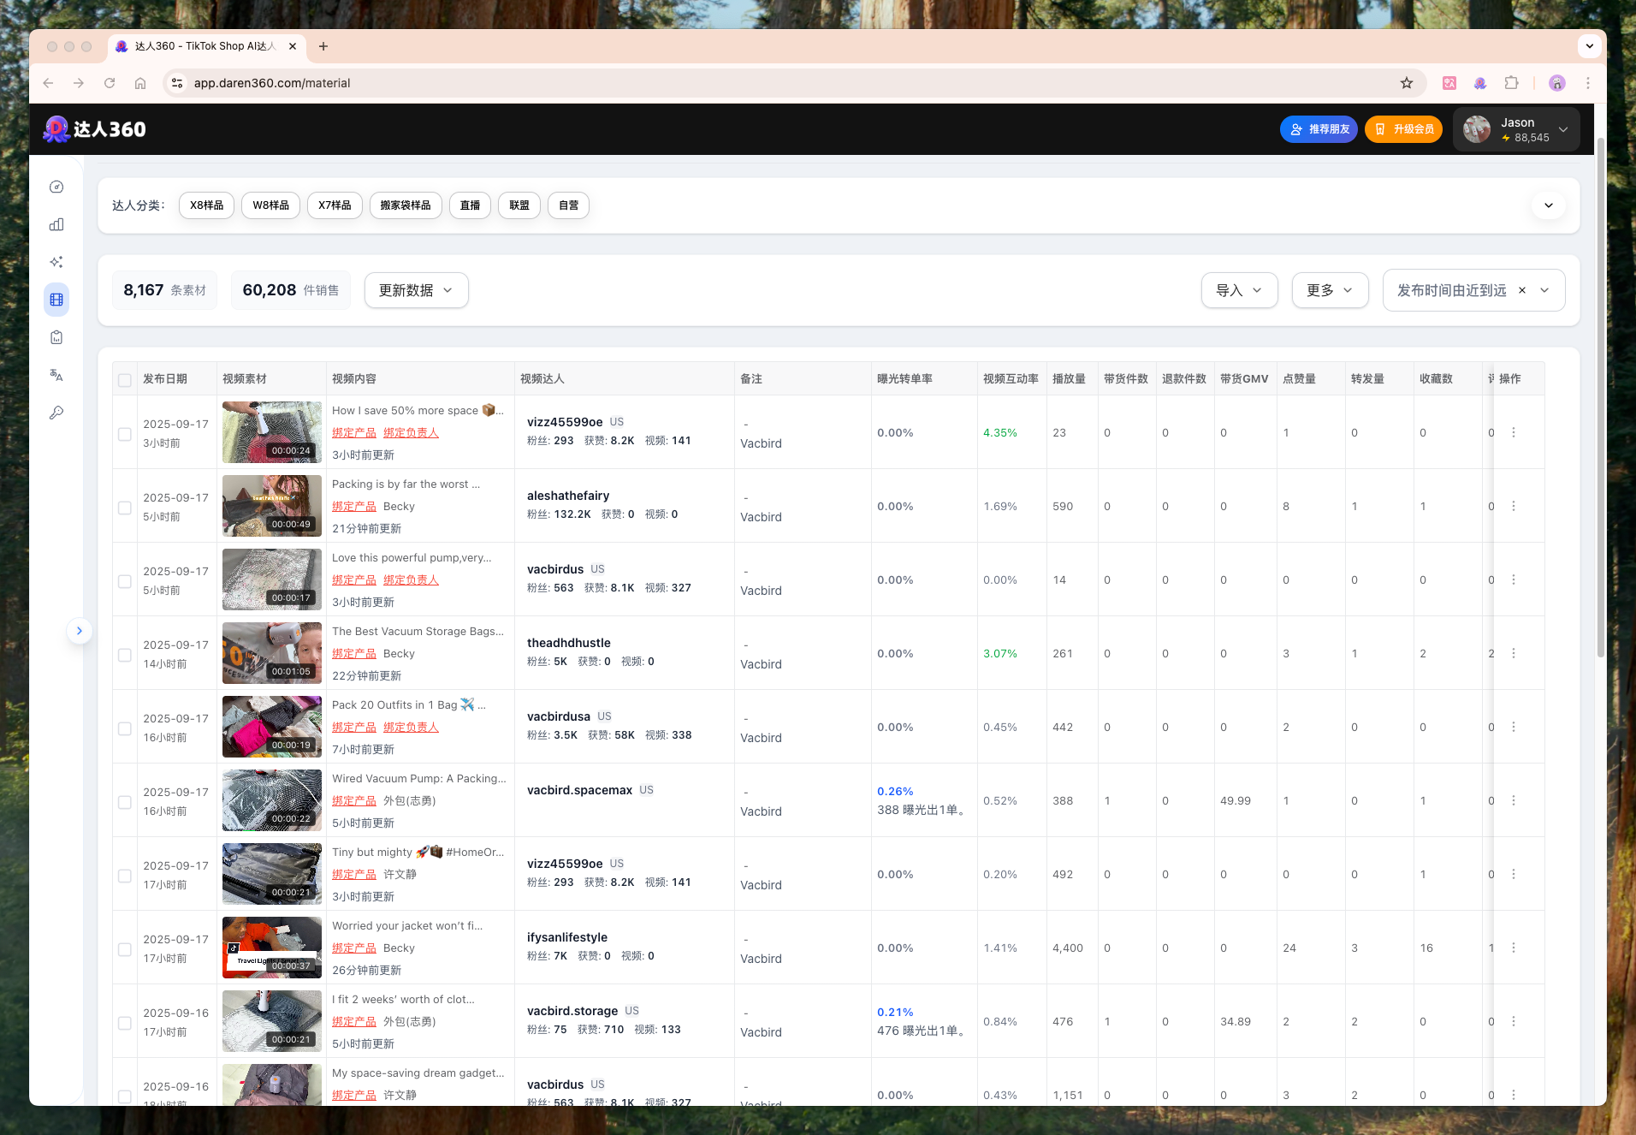Select the video material film icon
The width and height of the screenshot is (1636, 1135).
pyautogui.click(x=56, y=300)
